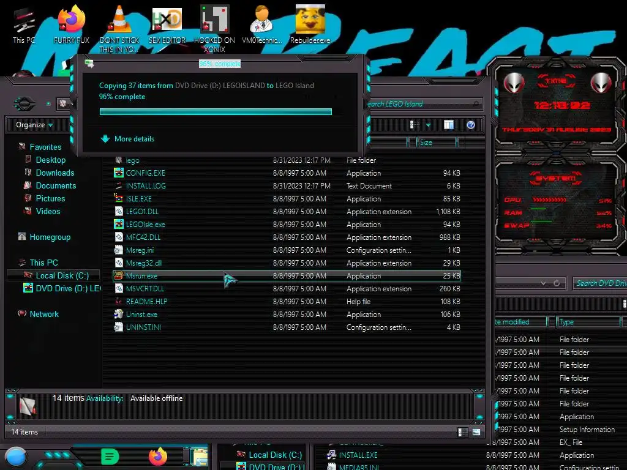627x470 pixels.
Task: Select the LEGOIsle.exe file icon
Action: [x=119, y=224]
